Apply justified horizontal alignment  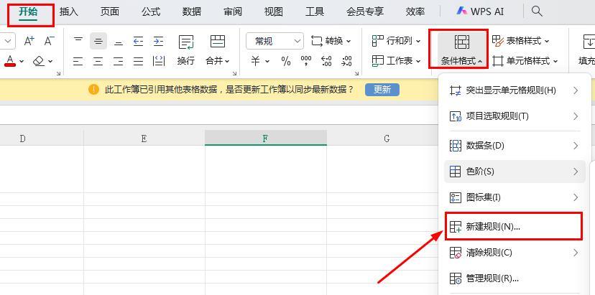(x=139, y=61)
